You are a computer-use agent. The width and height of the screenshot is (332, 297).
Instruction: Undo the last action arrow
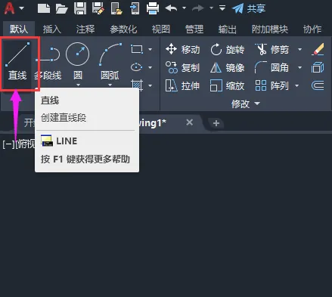(x=171, y=8)
